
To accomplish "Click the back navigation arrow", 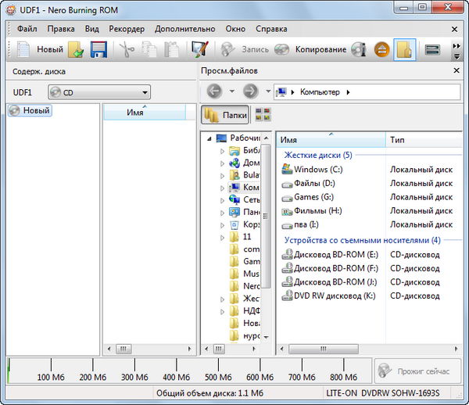I will tap(213, 91).
